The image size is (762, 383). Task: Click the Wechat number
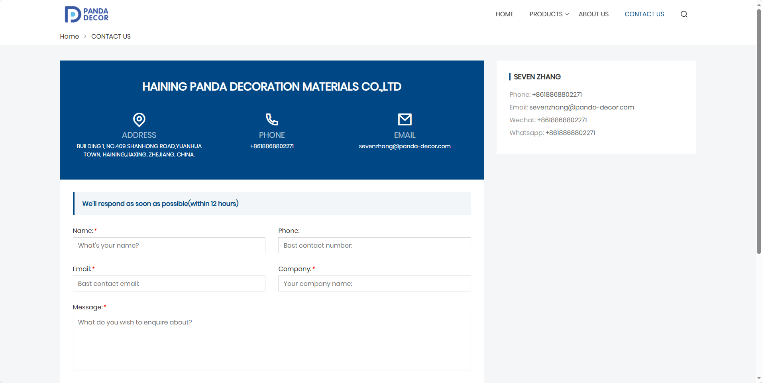(562, 120)
